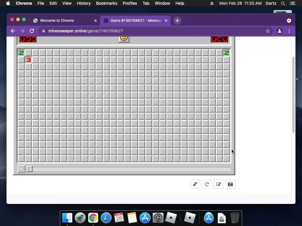Click the timer display on the right
Viewport: 302px width, 226px height.
219,39
